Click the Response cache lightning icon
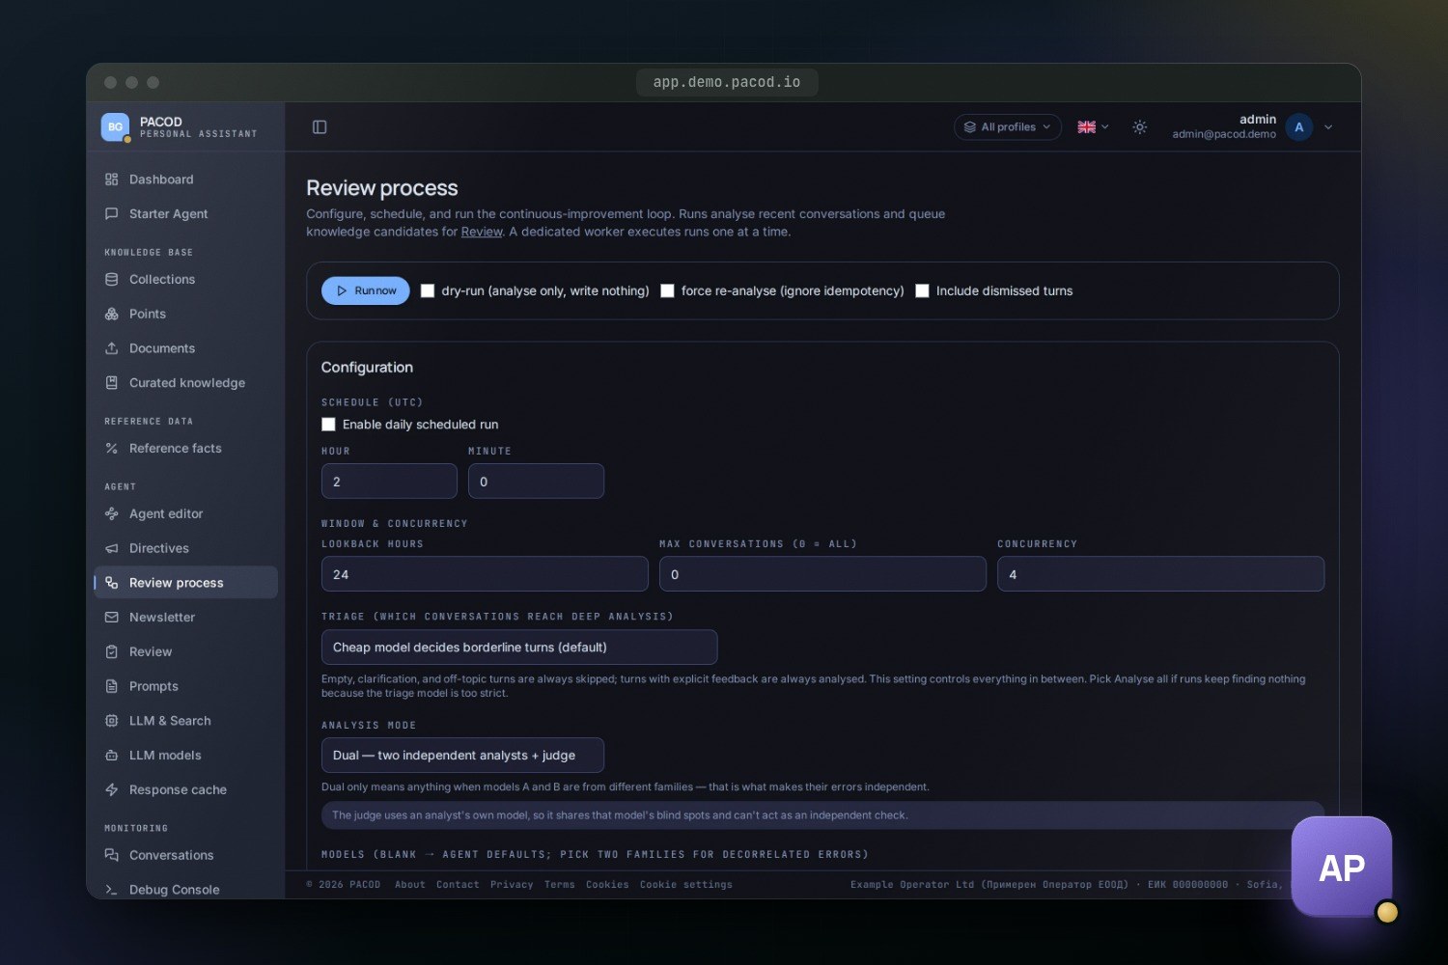 click(112, 790)
